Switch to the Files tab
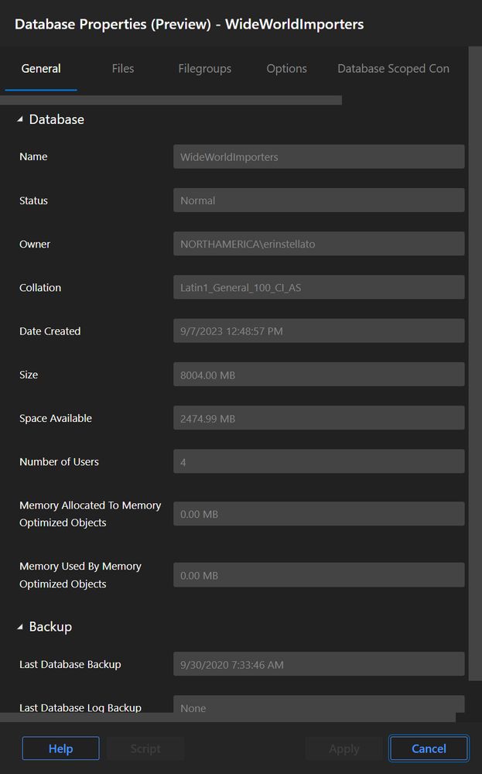Image resolution: width=482 pixels, height=774 pixels. tap(122, 68)
